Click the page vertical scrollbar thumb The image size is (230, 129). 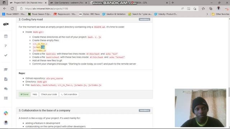(x=229, y=92)
